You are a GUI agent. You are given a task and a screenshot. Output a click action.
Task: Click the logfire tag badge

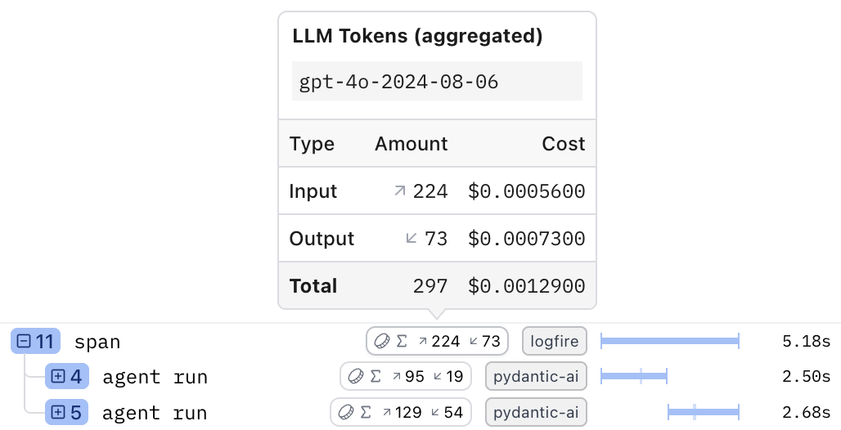(555, 342)
